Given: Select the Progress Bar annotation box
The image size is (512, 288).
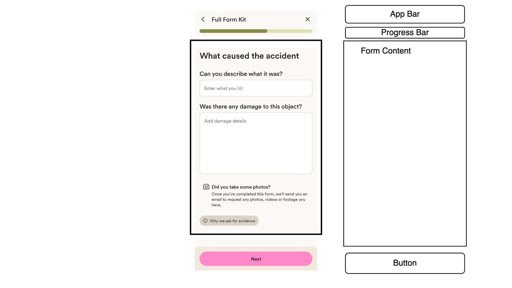Looking at the screenshot, I should point(405,33).
